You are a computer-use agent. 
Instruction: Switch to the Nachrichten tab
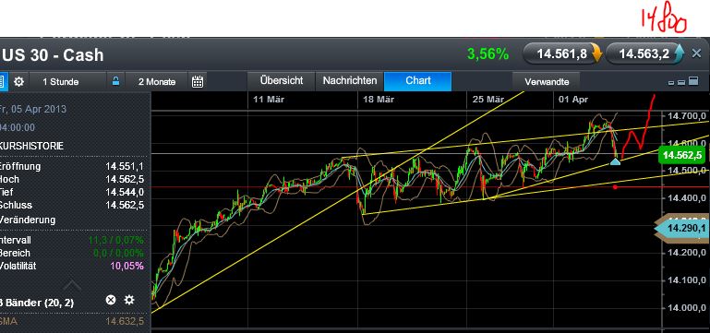click(350, 81)
